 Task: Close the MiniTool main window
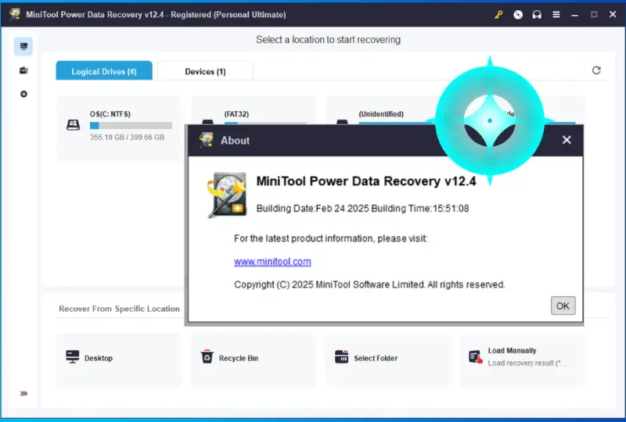[613, 14]
